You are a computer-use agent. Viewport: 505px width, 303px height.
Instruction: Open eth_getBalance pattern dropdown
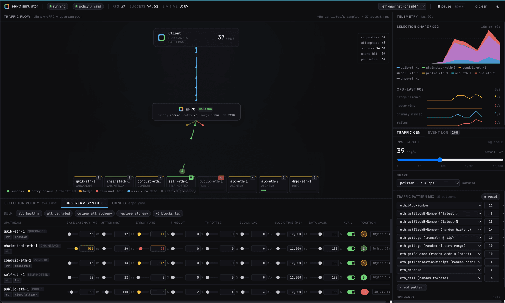[440, 254]
